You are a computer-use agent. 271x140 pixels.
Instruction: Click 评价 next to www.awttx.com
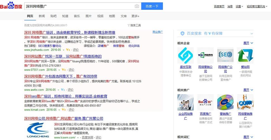70,90
